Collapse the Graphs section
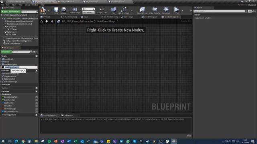This screenshot has height=144, width=257. pos(1,56)
